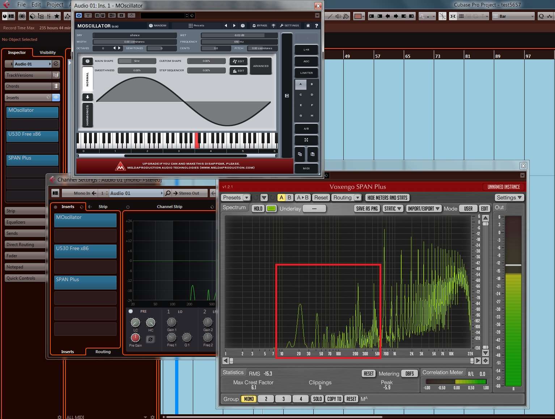Open the SPAN Presets dropdown

point(236,198)
